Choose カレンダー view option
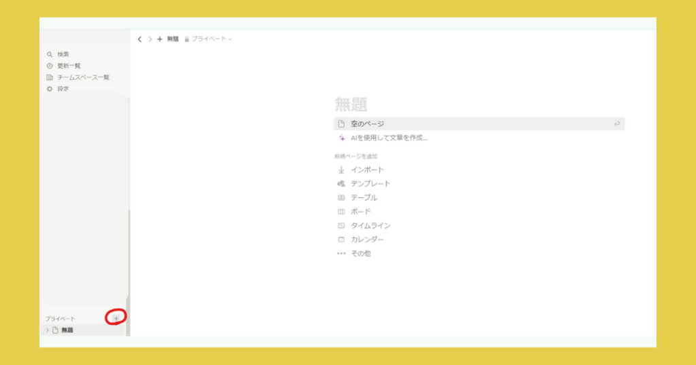 tap(367, 239)
